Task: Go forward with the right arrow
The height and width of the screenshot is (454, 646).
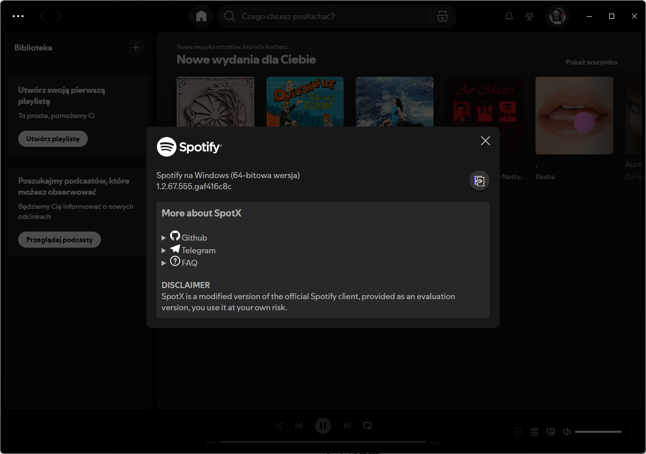Action: 59,17
